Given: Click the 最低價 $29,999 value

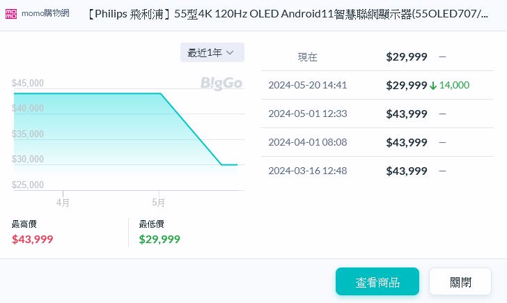Looking at the screenshot, I should click(x=159, y=239).
